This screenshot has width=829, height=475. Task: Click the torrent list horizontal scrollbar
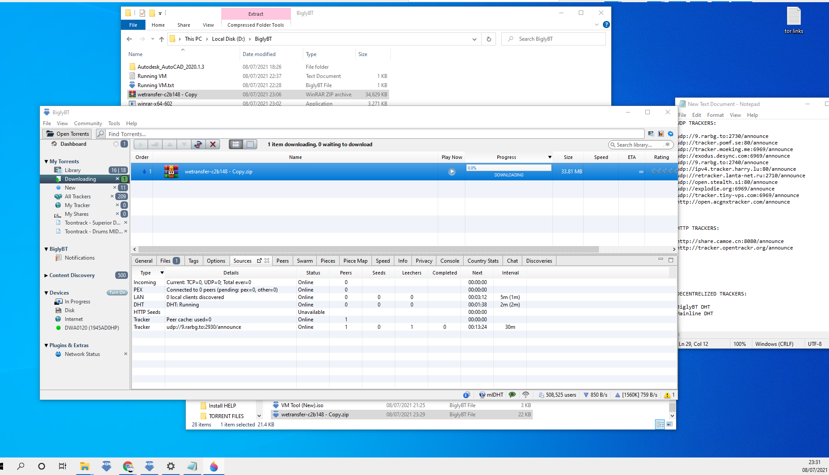[368, 249]
